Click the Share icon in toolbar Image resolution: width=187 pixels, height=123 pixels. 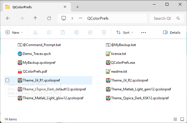pos(90,33)
